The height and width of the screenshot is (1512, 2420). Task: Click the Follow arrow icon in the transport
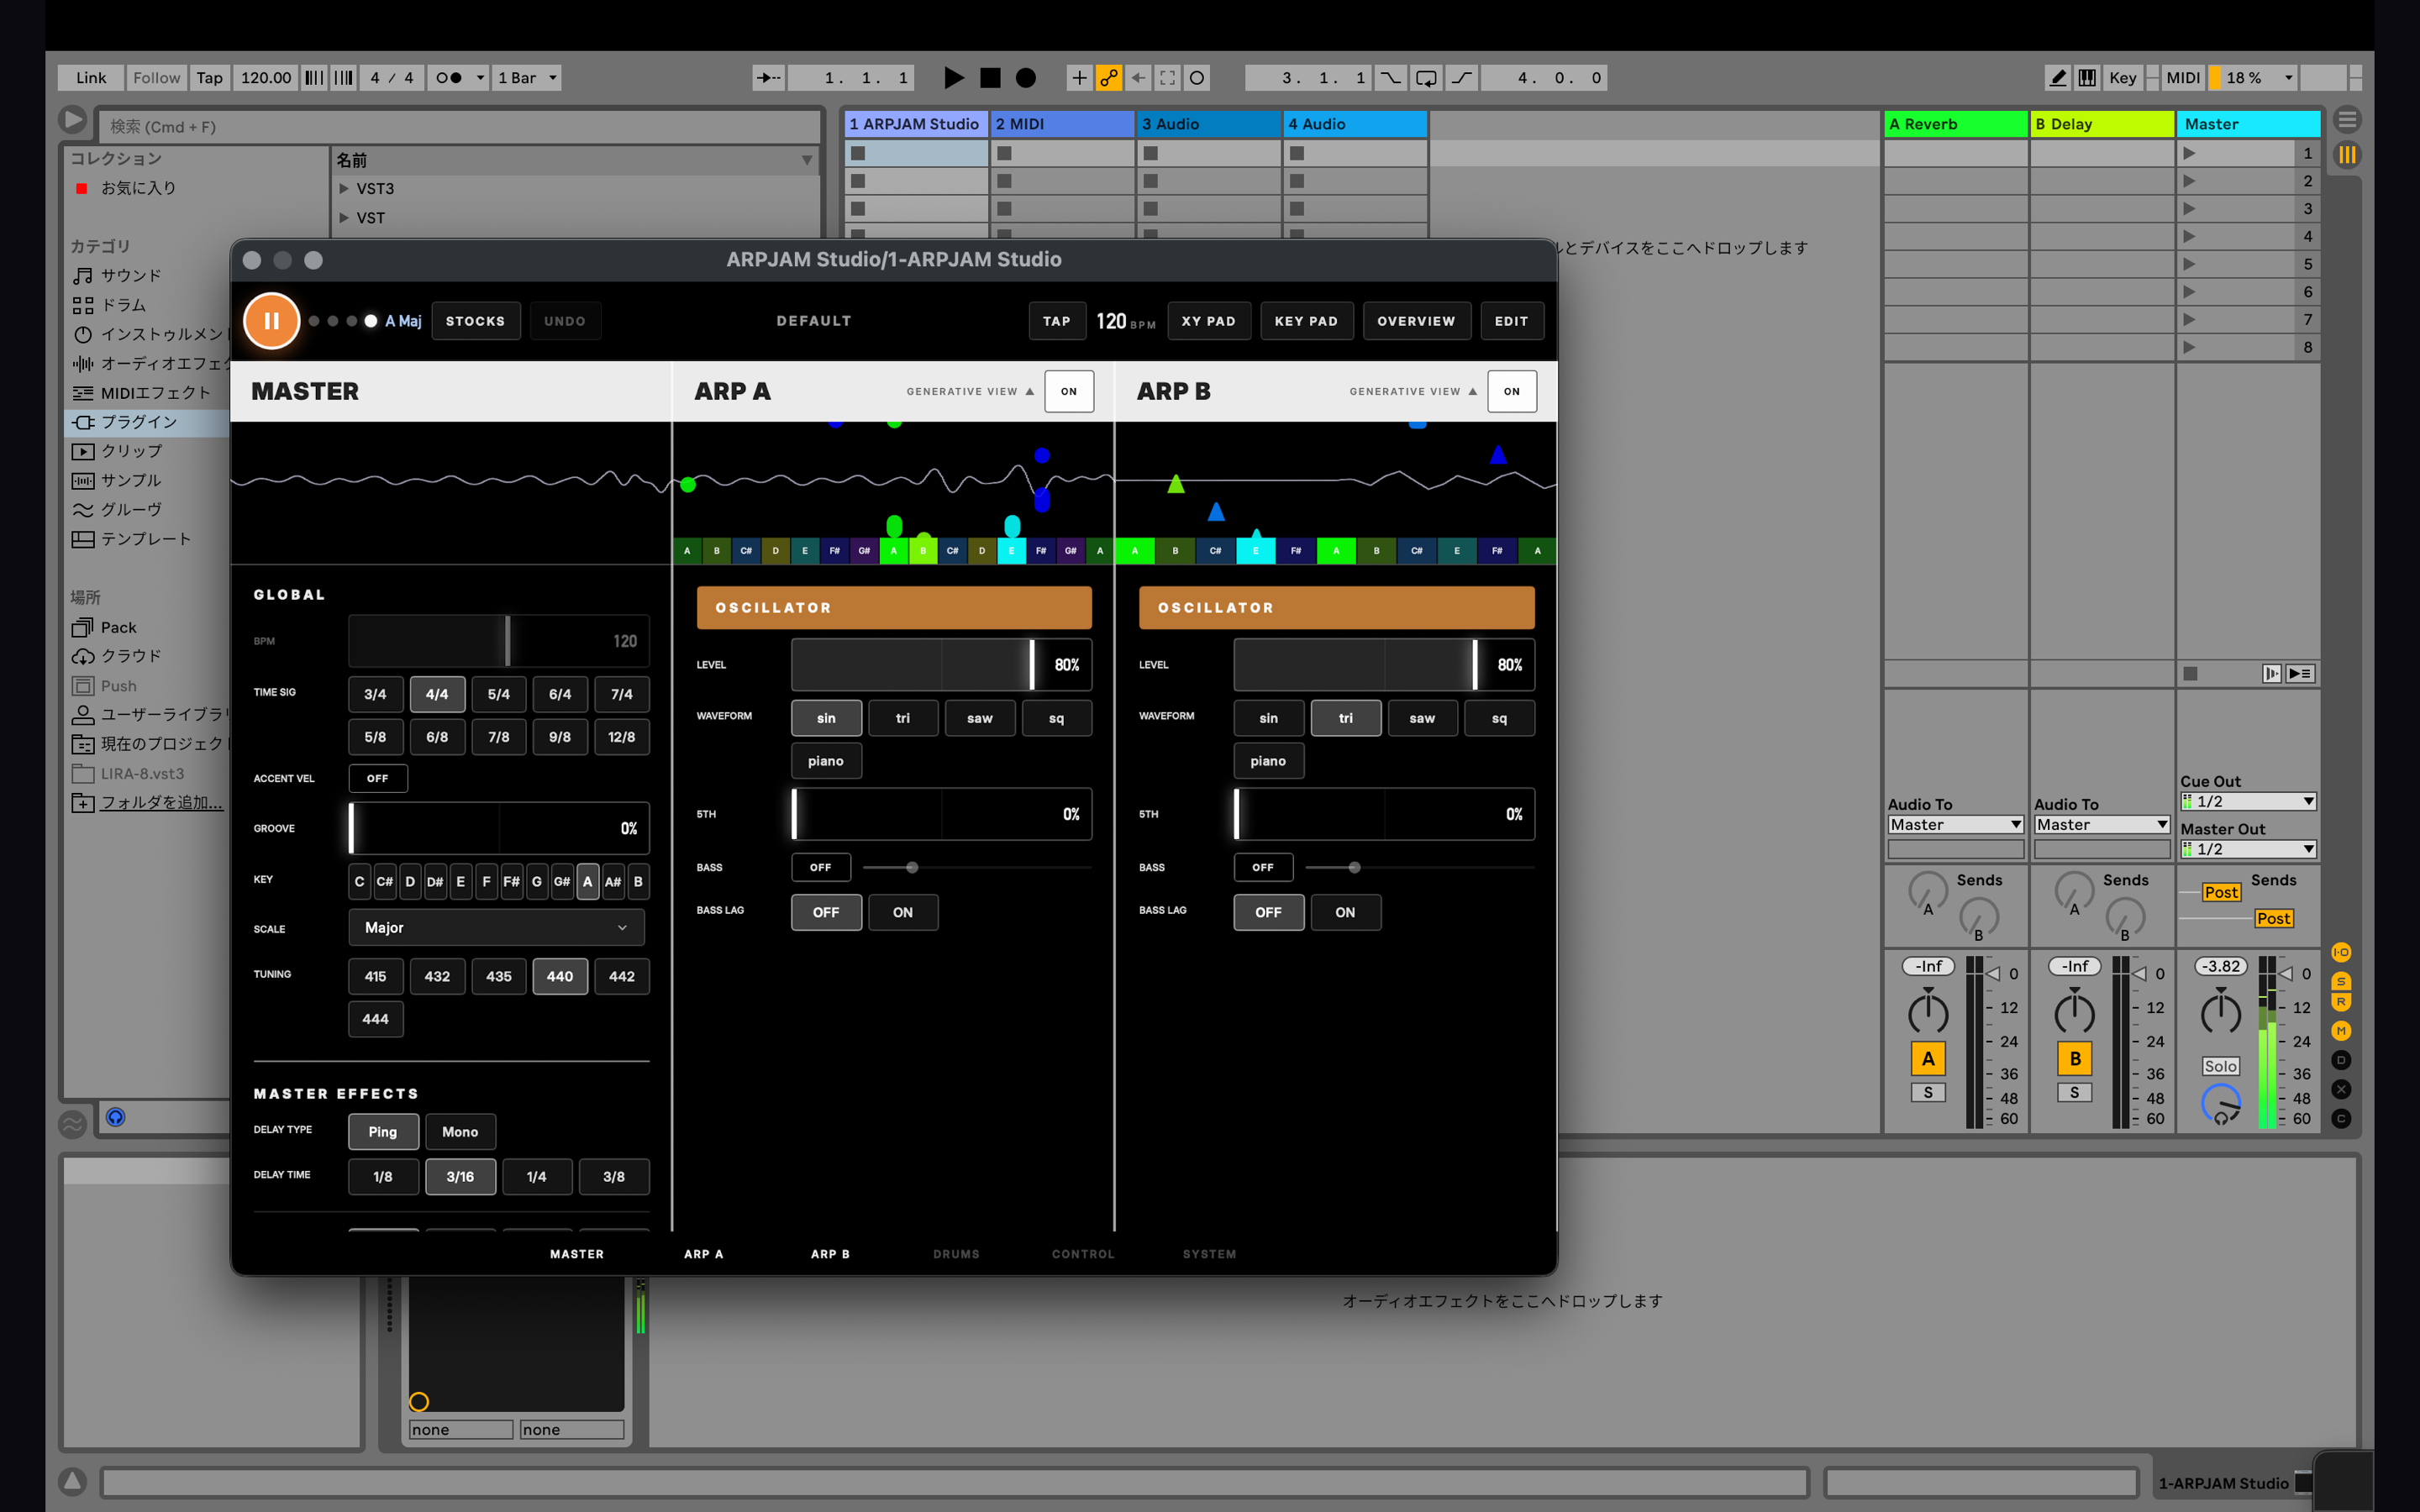point(768,78)
